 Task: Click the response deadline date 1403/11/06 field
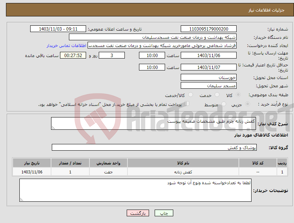click(x=209, y=55)
